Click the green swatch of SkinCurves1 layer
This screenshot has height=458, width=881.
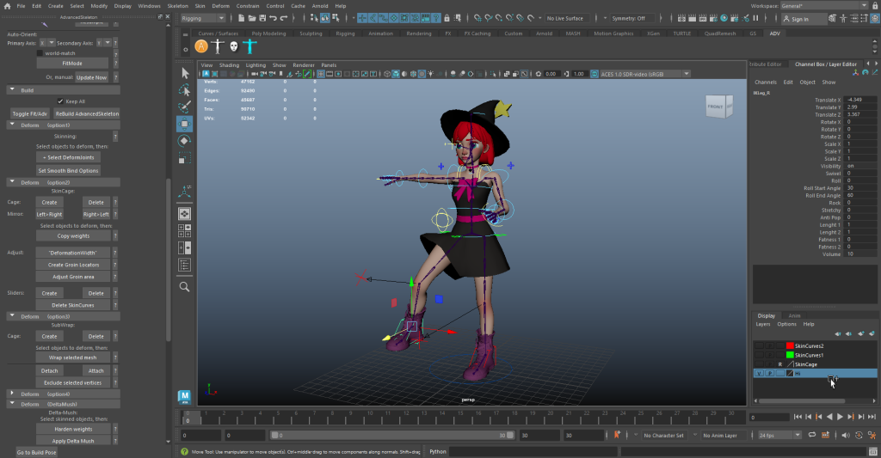pyautogui.click(x=790, y=355)
